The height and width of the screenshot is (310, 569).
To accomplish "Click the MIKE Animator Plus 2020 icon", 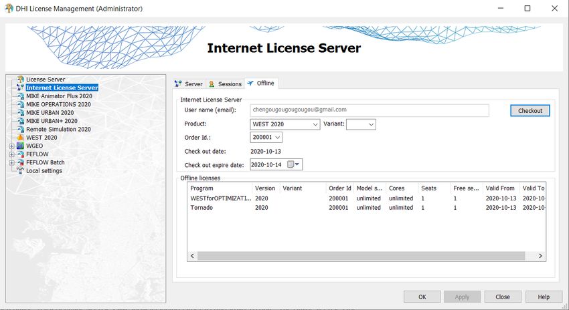I will coord(20,96).
